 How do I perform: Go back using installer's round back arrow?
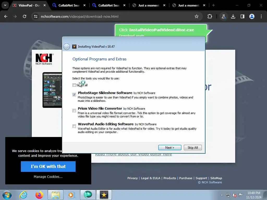point(66,47)
